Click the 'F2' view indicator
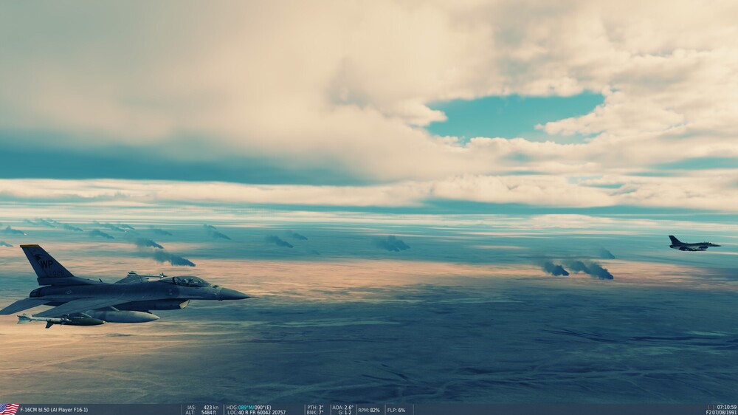 tap(708, 412)
